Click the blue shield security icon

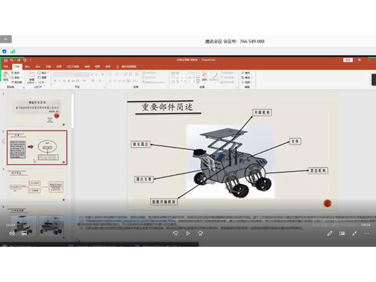coord(5,51)
